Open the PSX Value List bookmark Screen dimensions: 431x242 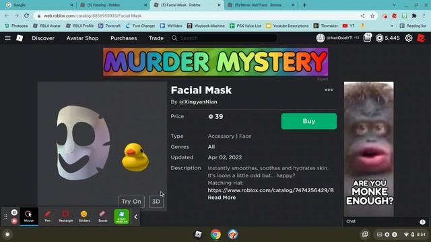[245, 26]
